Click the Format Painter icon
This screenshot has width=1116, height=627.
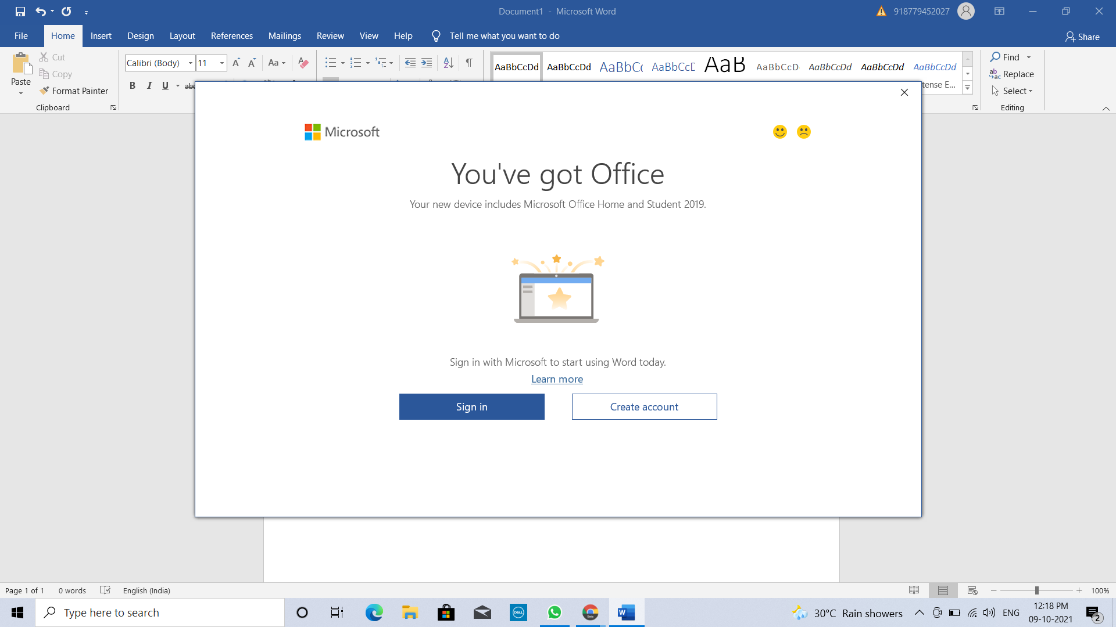(x=45, y=91)
